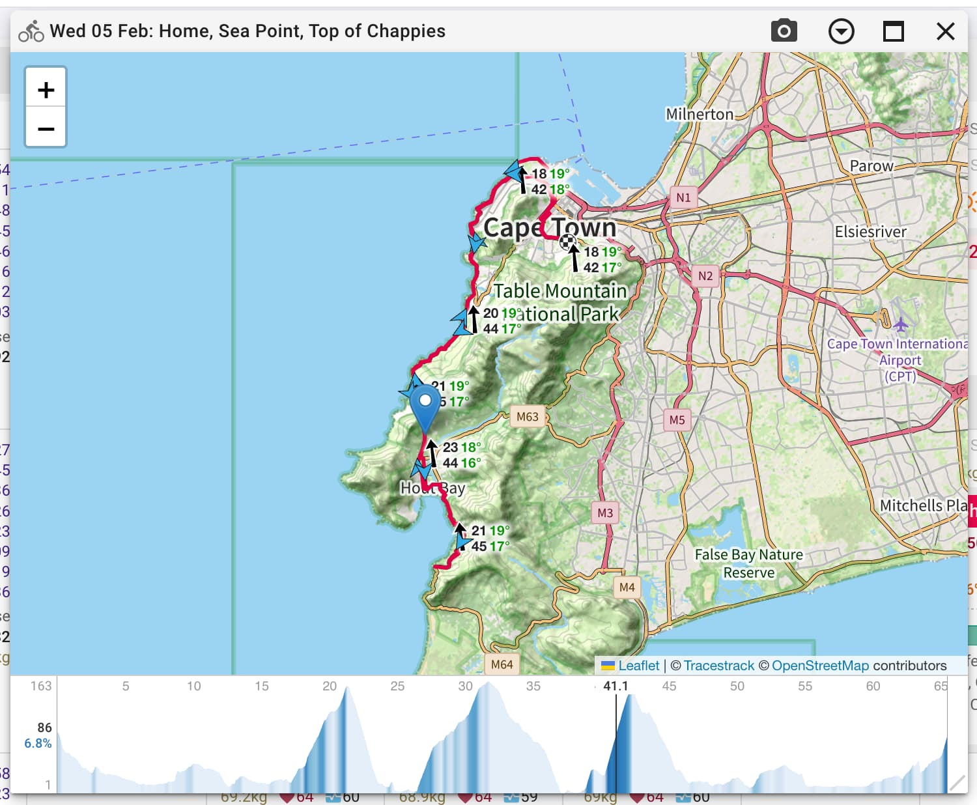
Task: Open the Tracestrack attribution link
Action: pos(718,665)
